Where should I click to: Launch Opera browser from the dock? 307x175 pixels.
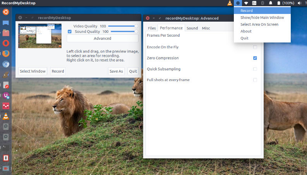[6, 43]
